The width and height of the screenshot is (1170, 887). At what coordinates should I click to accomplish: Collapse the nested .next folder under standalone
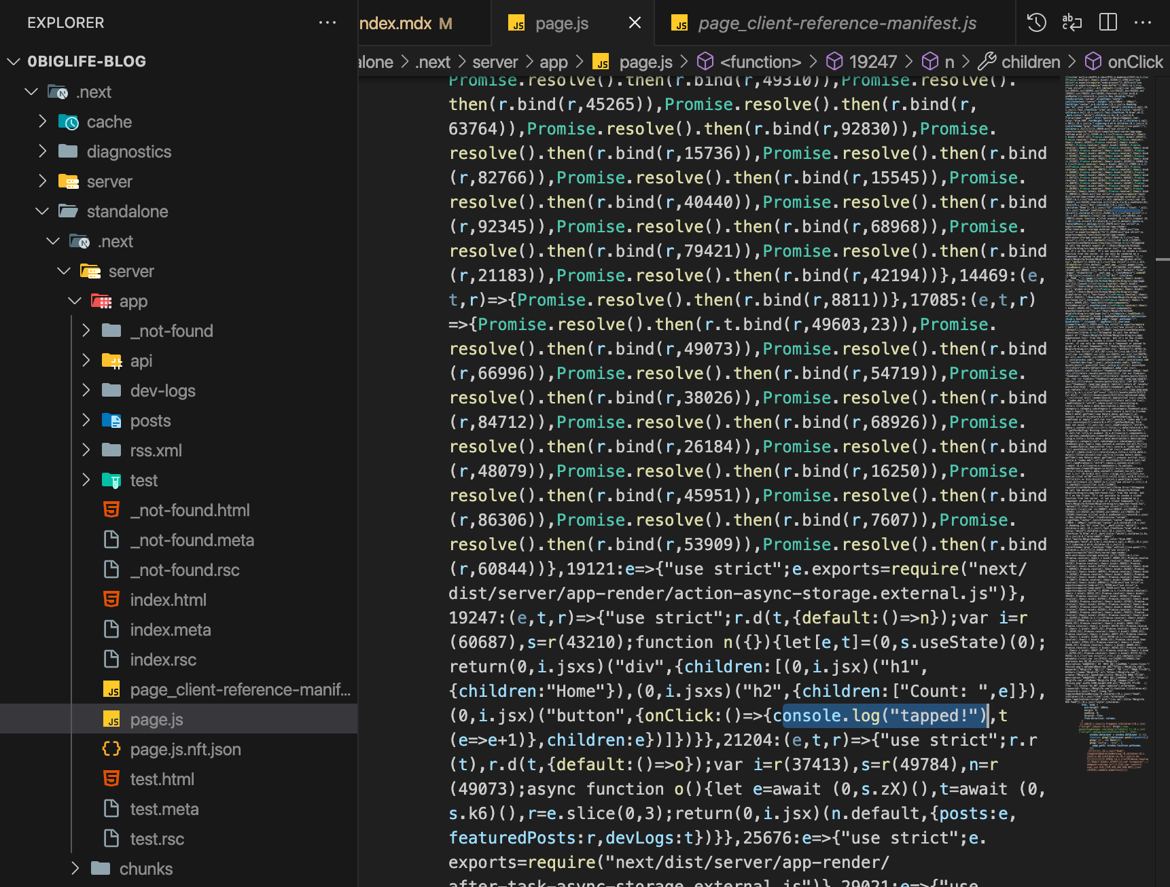[x=53, y=241]
